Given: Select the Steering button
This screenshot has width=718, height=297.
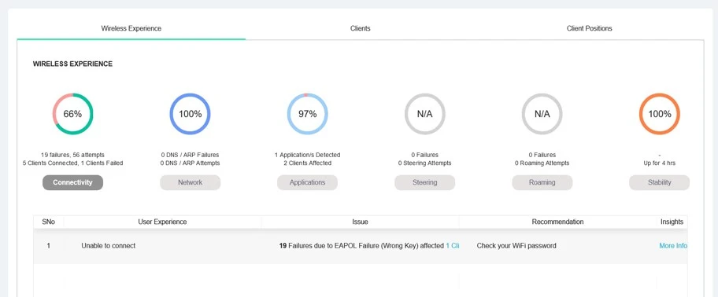Looking at the screenshot, I should pyautogui.click(x=425, y=182).
